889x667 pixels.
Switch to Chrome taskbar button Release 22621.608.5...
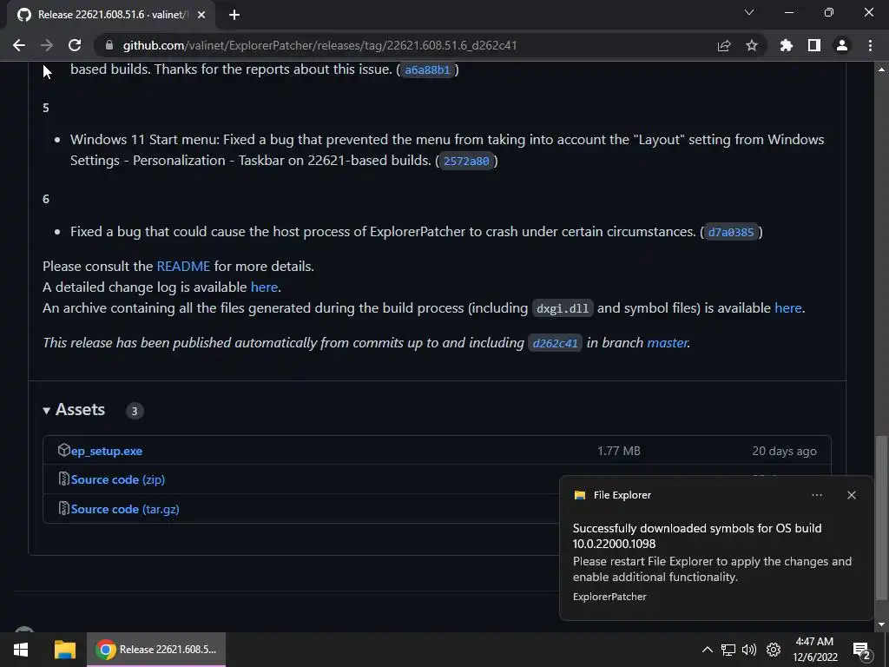156,650
